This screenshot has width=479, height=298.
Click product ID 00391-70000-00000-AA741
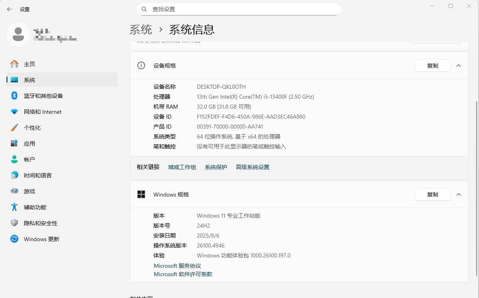click(x=230, y=127)
